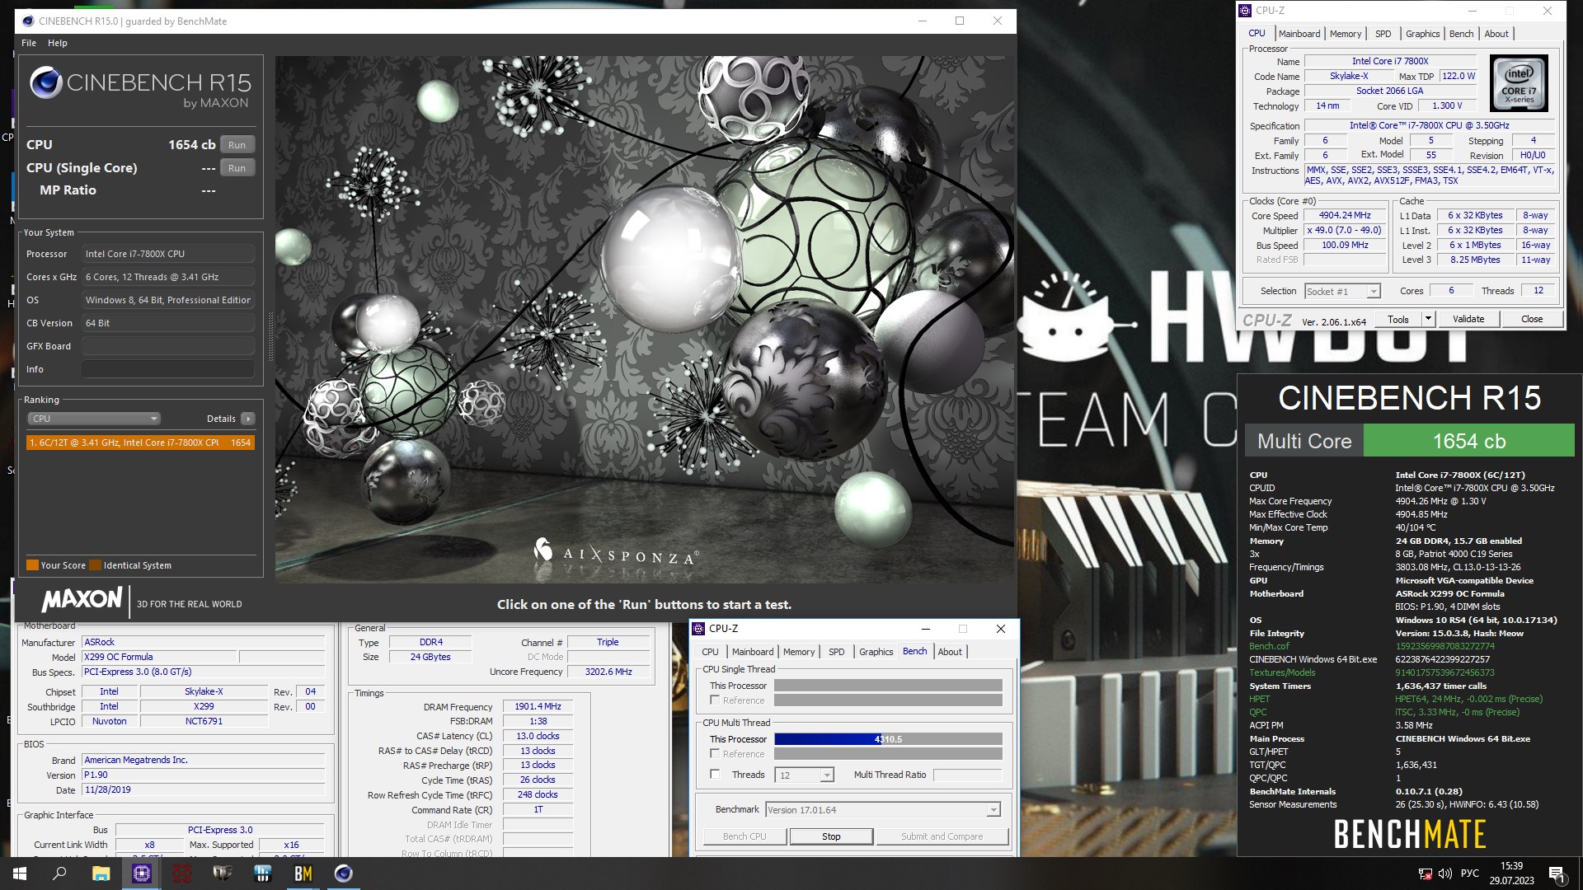Stop the running CPU-Z benchmark
1583x890 pixels.
pyautogui.click(x=831, y=836)
